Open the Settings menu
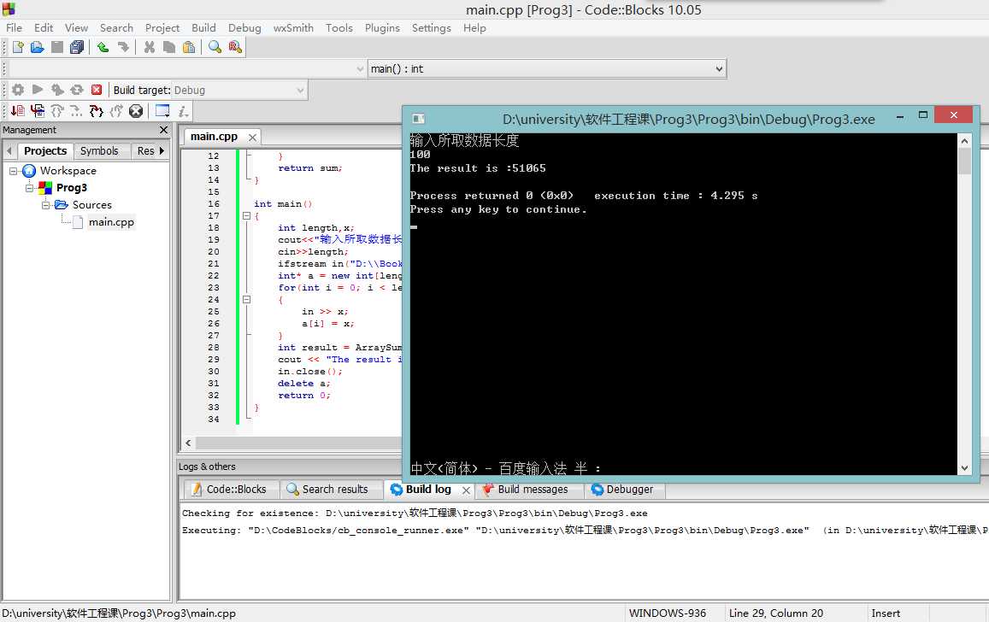The height and width of the screenshot is (622, 989). (432, 27)
